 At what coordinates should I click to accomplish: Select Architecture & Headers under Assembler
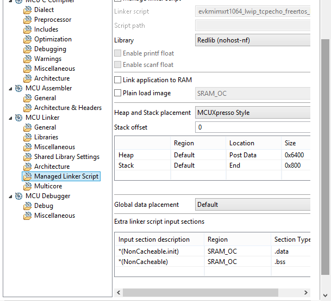coord(68,108)
